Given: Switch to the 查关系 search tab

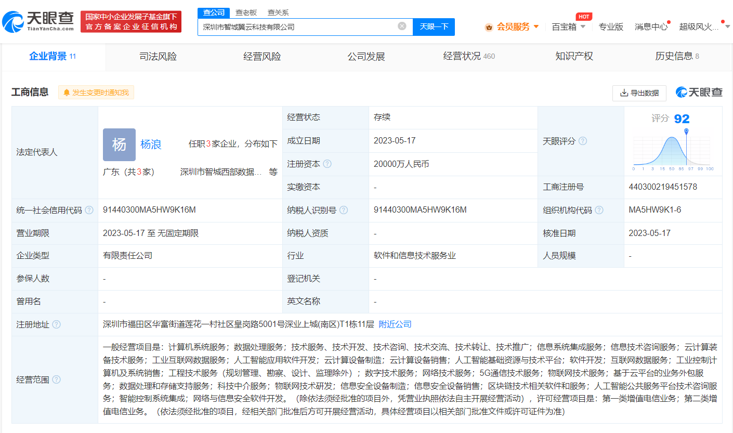Looking at the screenshot, I should point(278,12).
